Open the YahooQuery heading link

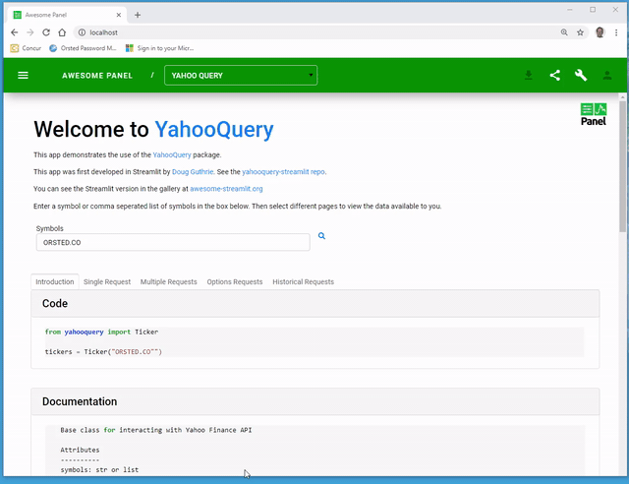214,129
